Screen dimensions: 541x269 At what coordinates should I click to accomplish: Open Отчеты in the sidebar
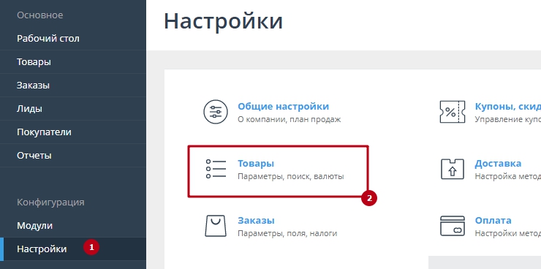pyautogui.click(x=73, y=156)
